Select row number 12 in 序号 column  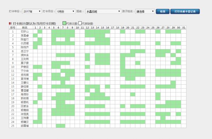(x=13, y=75)
